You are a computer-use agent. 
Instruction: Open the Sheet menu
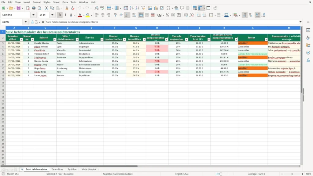(x=56, y=2)
